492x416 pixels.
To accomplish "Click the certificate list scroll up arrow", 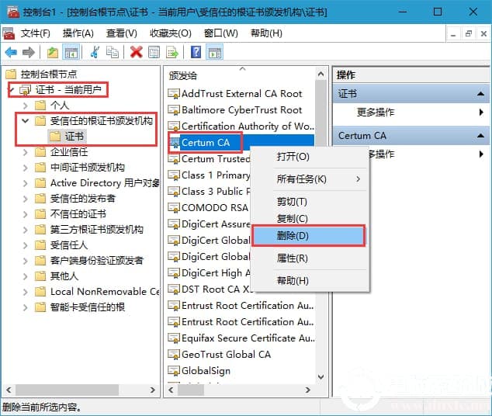I will click(x=320, y=75).
